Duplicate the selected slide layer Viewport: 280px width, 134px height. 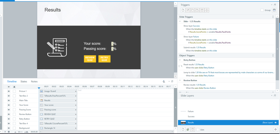[x=188, y=129]
